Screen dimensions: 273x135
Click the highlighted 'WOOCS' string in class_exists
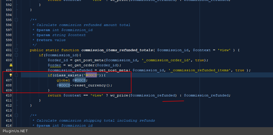pos(91,75)
